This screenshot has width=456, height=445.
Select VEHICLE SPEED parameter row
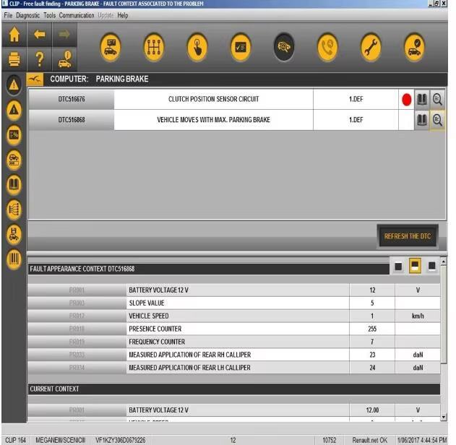pos(234,316)
